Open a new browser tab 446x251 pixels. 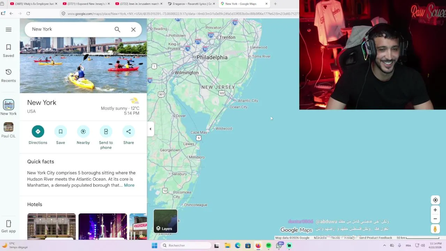tap(275, 4)
